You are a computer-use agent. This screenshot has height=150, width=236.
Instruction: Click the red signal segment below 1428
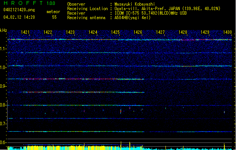(x=188, y=39)
